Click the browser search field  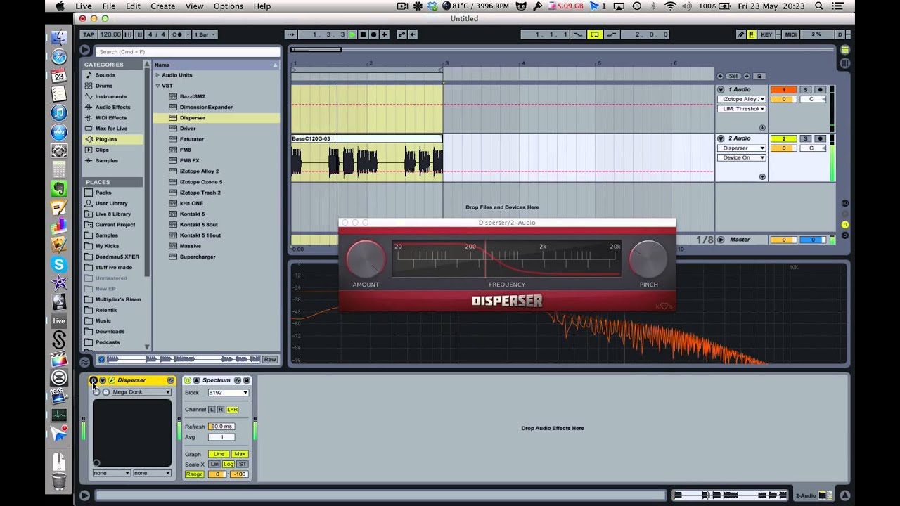pyautogui.click(x=188, y=51)
